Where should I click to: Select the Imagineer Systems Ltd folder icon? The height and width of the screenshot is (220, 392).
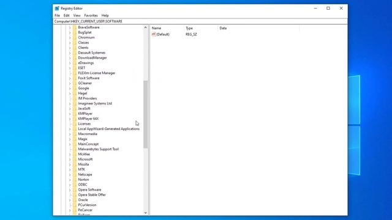click(x=75, y=103)
